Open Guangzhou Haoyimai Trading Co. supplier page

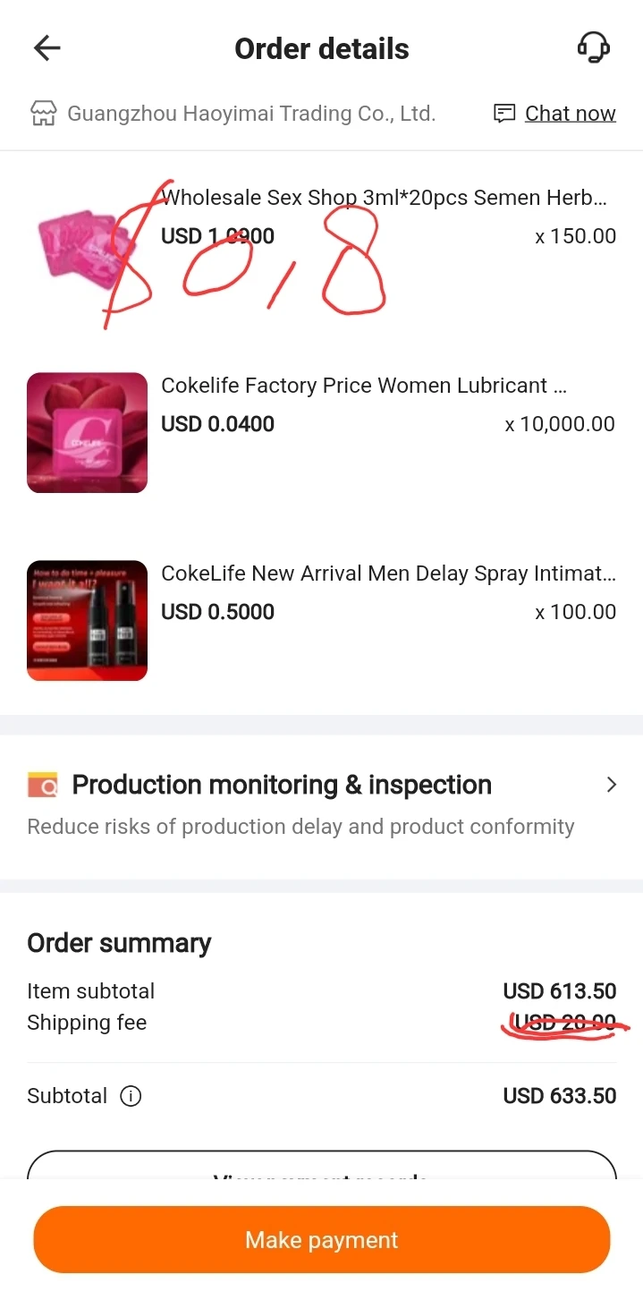(251, 114)
